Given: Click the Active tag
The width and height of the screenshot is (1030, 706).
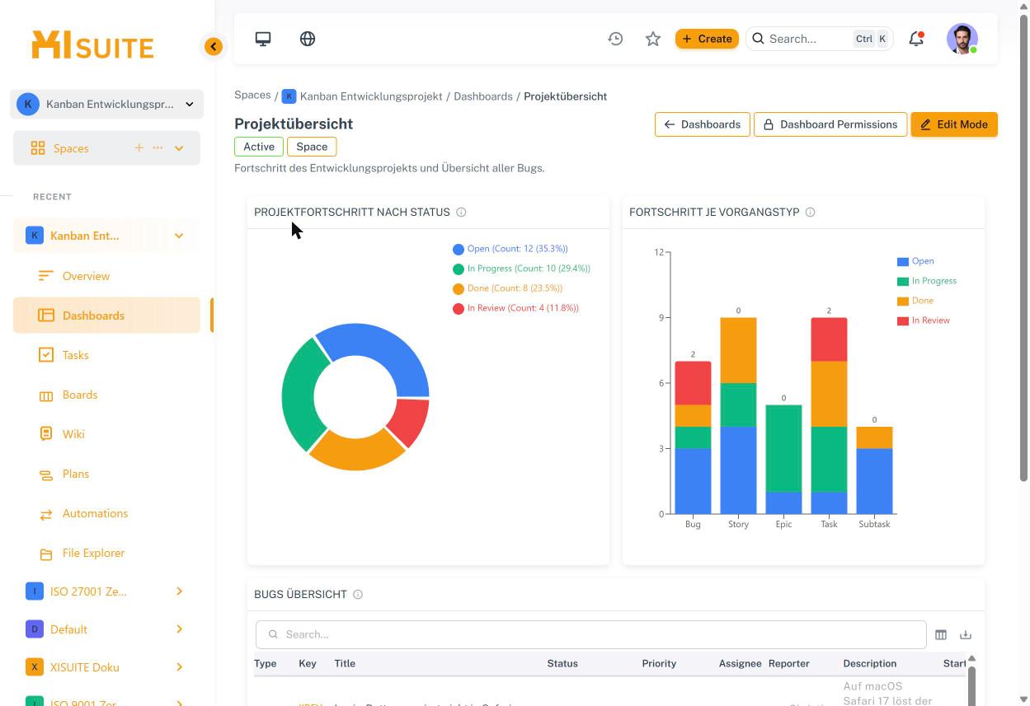Looking at the screenshot, I should coord(259,147).
